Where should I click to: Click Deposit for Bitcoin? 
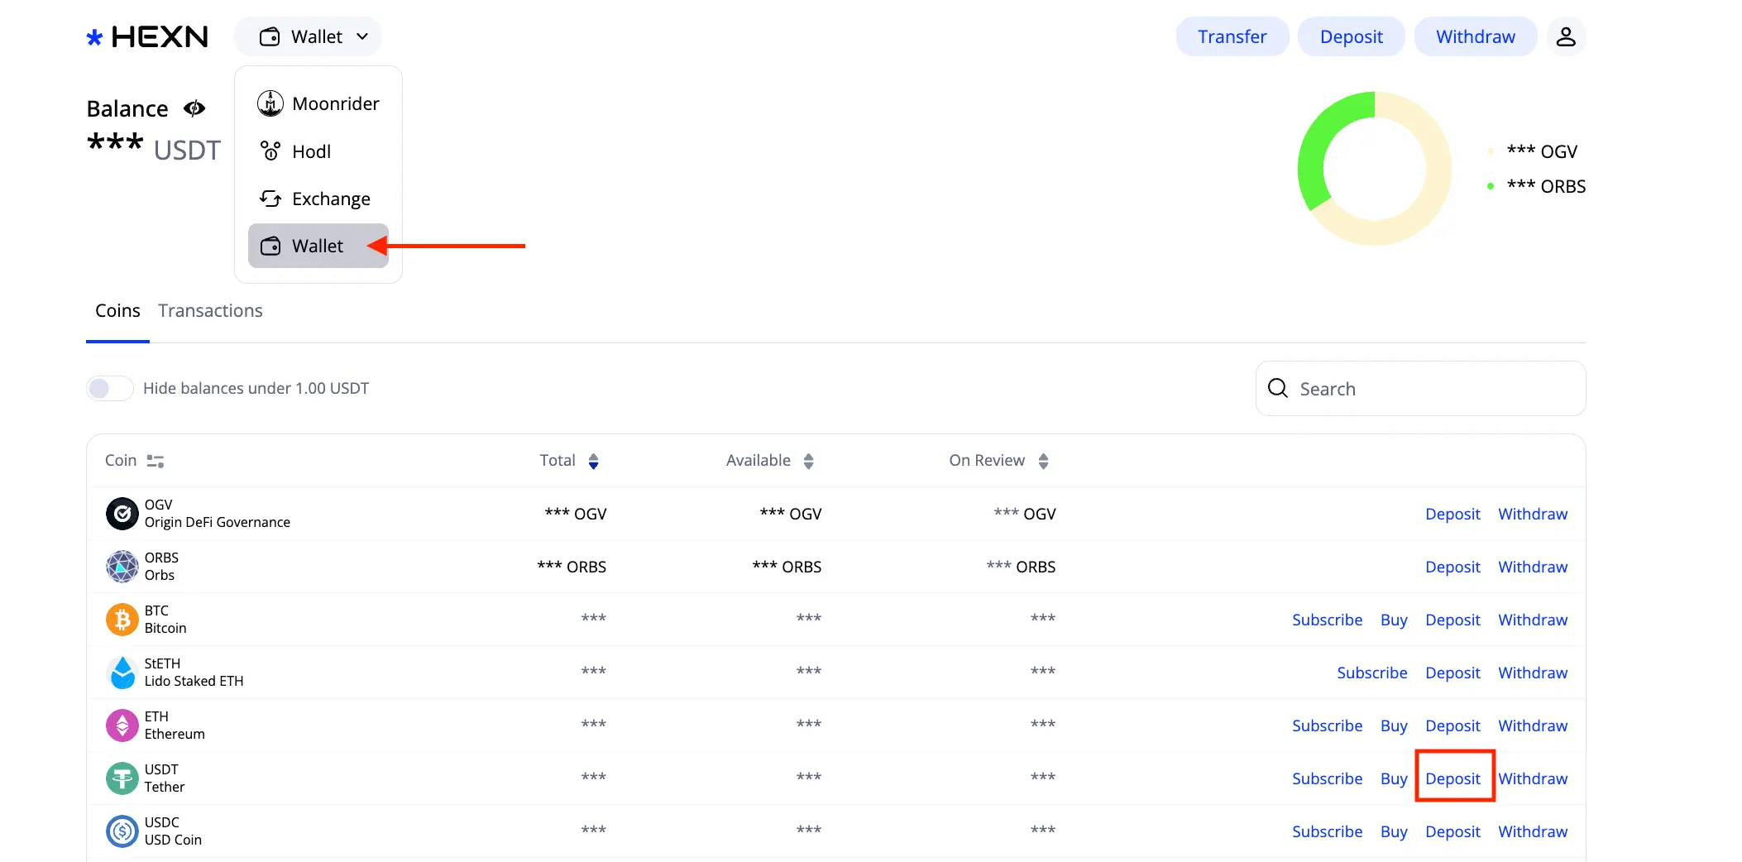[x=1452, y=620]
